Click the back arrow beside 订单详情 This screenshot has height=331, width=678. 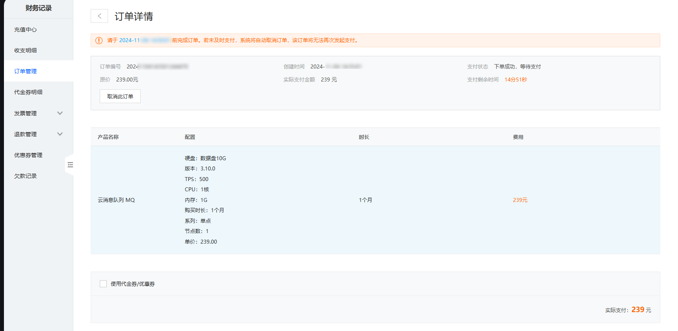pyautogui.click(x=99, y=16)
